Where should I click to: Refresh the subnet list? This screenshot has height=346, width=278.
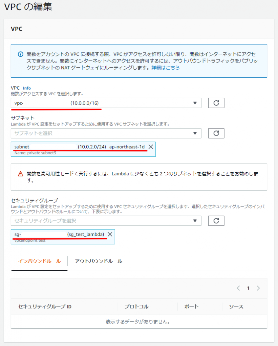click(216, 133)
